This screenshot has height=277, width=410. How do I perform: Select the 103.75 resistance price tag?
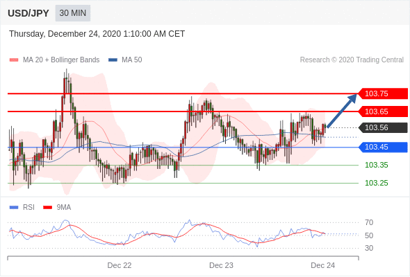383,93
